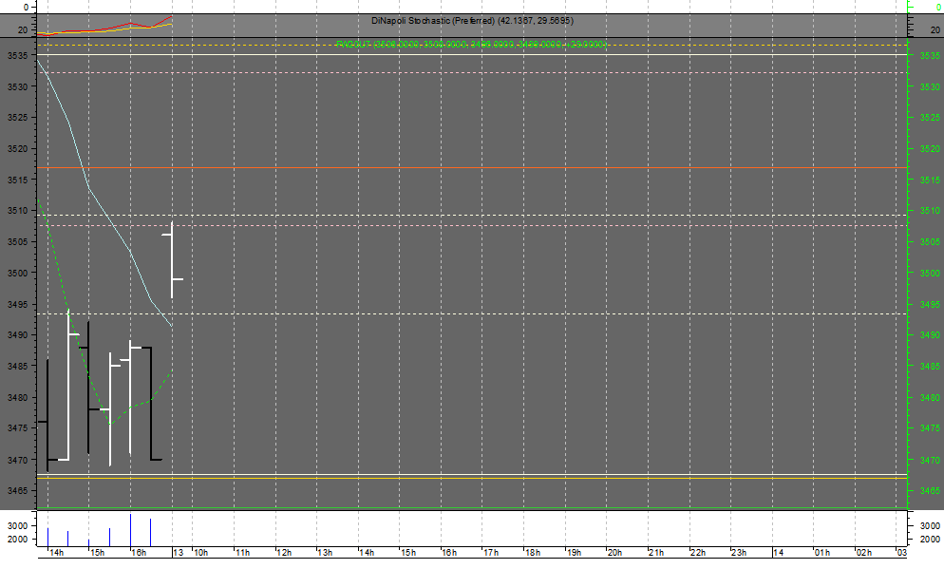Screen dimensions: 944x569
Task: Click 3520 on the left price axis
Action: tap(17, 149)
